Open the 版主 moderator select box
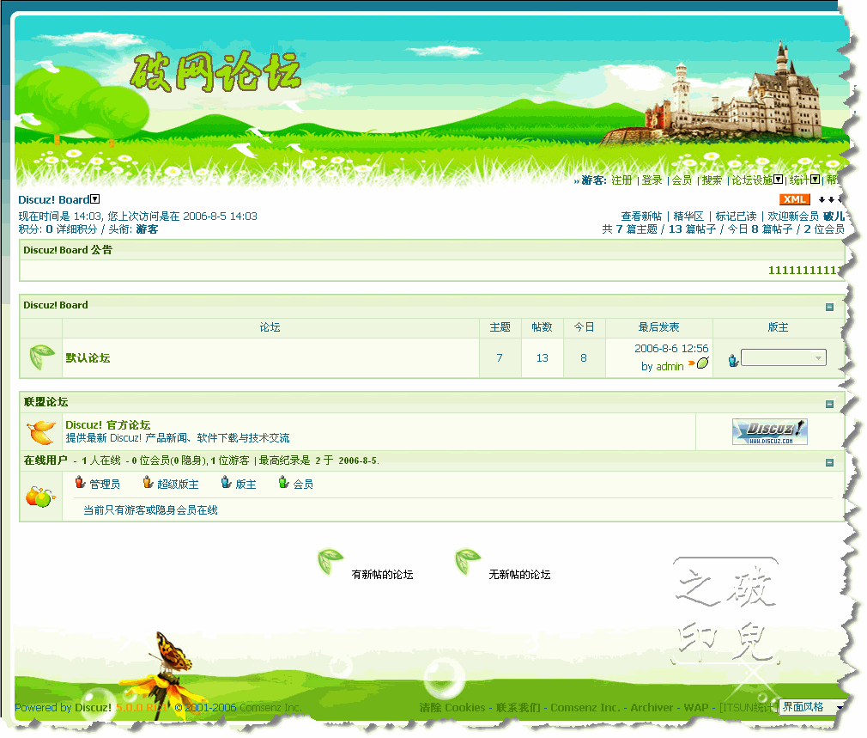 [784, 358]
